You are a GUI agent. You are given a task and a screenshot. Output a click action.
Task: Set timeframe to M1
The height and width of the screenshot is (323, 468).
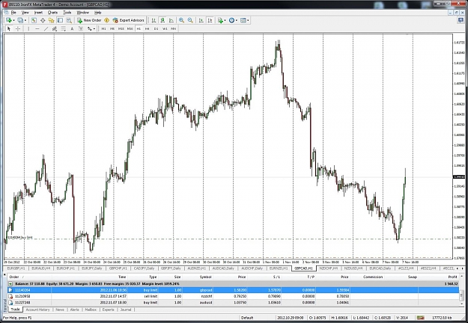click(x=103, y=28)
